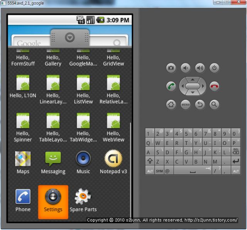
Task: Click the Enter key on keyboard
Action: pyautogui.click(x=236, y=161)
